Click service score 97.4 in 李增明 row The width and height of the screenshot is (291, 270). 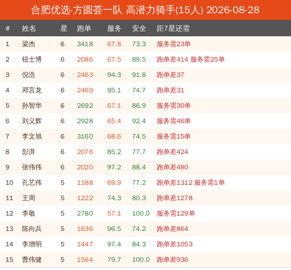click(x=114, y=244)
